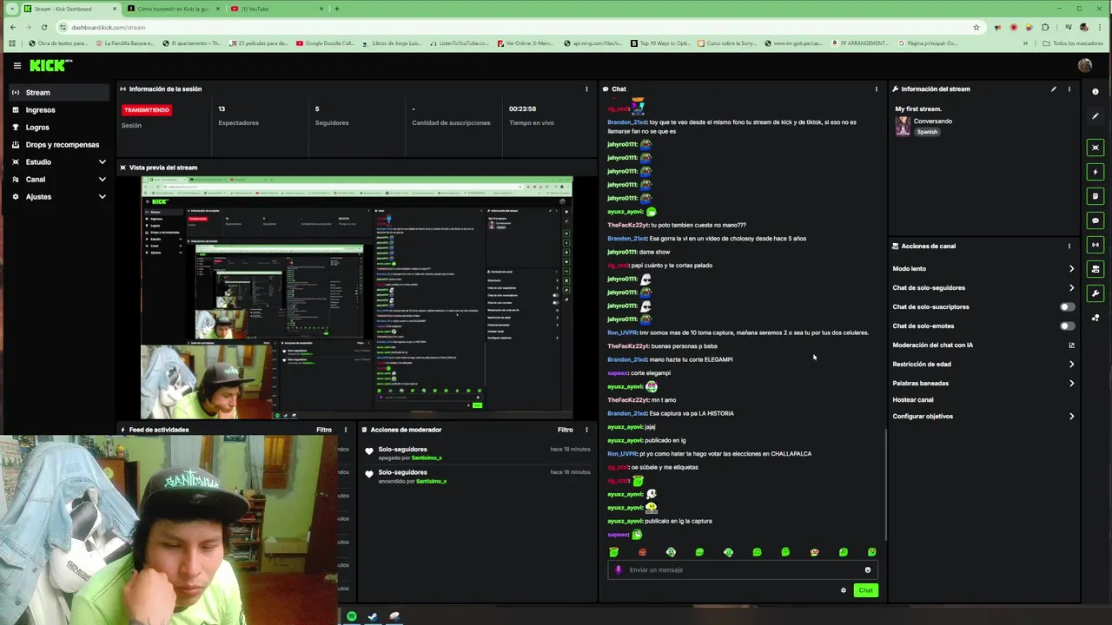Open Logros in sidebar
1112x625 pixels.
58,127
